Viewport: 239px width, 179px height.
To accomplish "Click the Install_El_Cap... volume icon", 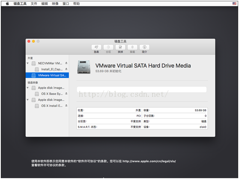I will [x=37, y=69].
